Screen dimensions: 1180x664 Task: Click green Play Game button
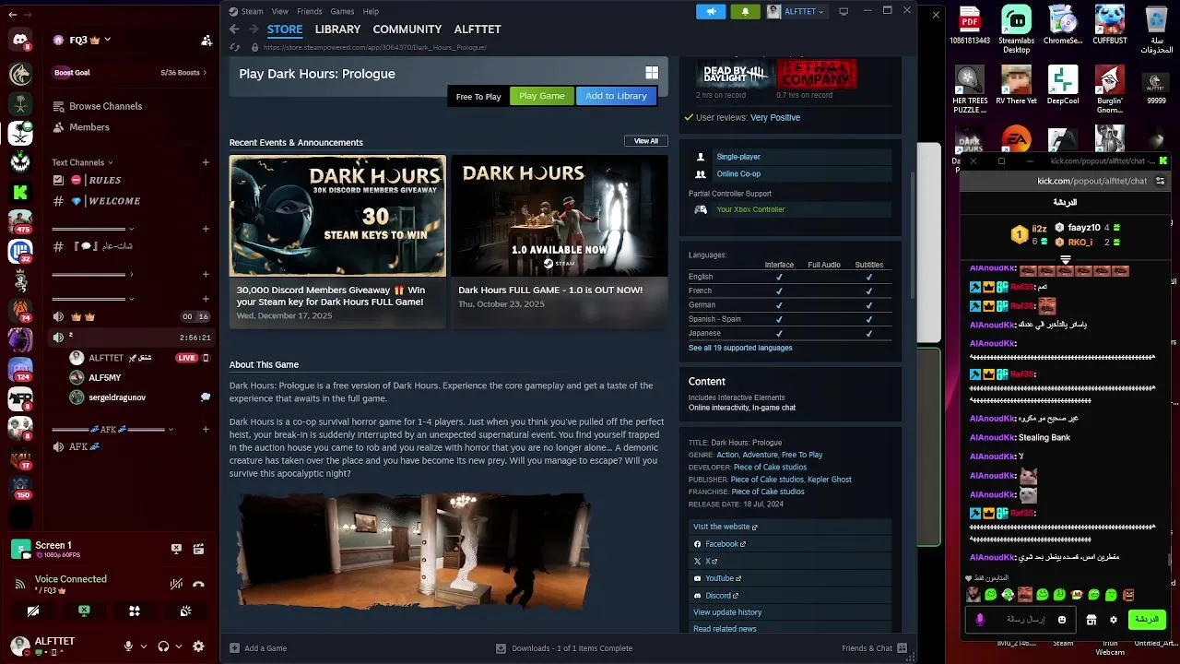542,96
